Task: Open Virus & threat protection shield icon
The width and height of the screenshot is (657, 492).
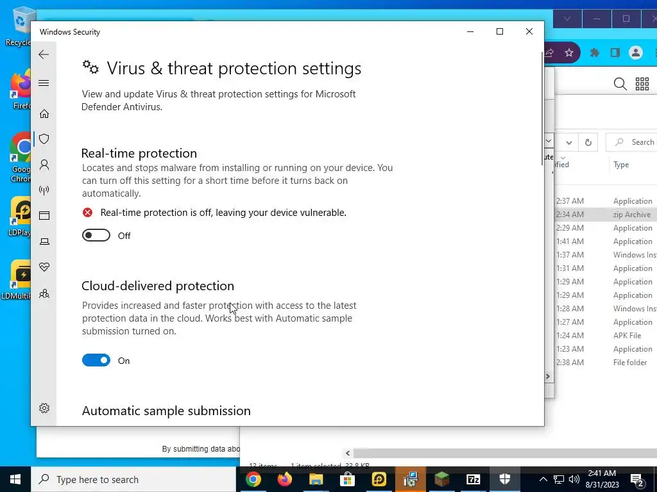Action: pyautogui.click(x=44, y=139)
